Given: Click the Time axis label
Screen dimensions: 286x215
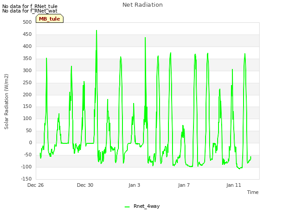Looking at the screenshot, I should 252,192.
